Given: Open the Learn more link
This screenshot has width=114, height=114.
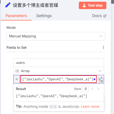Looking at the screenshot, I should (90, 107).
